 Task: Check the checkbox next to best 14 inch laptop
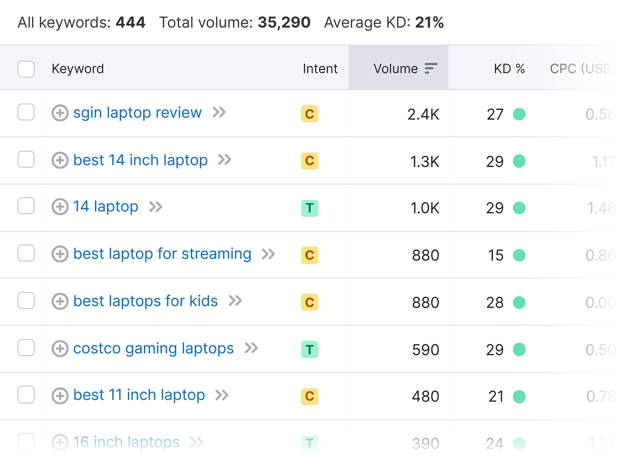tap(26, 160)
